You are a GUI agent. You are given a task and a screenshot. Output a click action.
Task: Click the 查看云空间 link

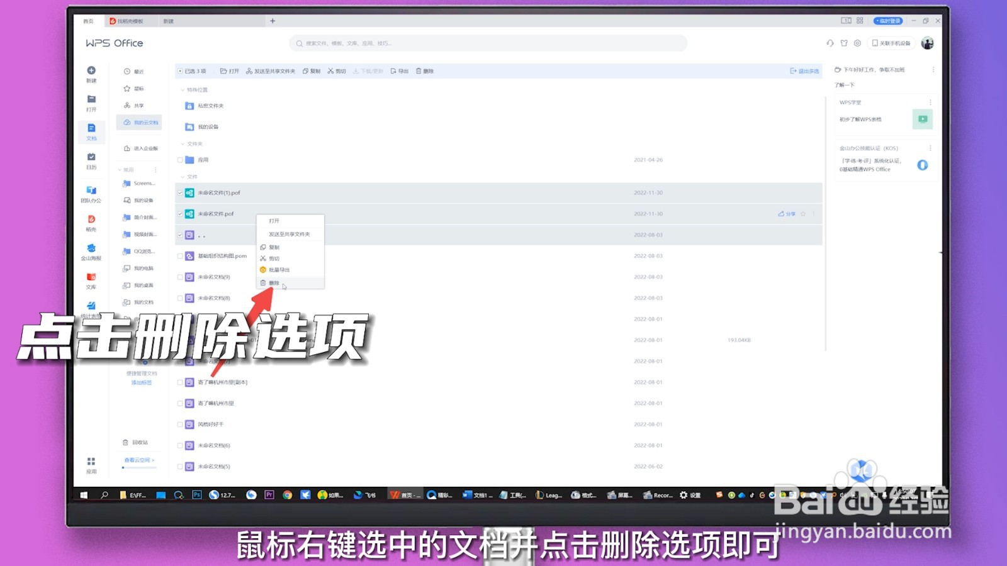139,460
